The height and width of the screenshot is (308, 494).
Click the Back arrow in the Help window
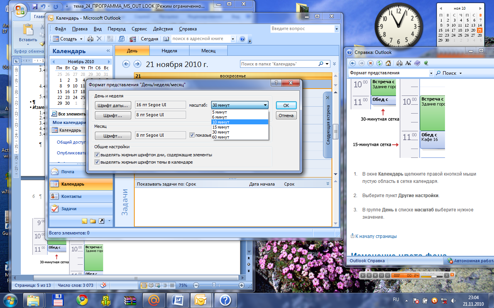(352, 63)
